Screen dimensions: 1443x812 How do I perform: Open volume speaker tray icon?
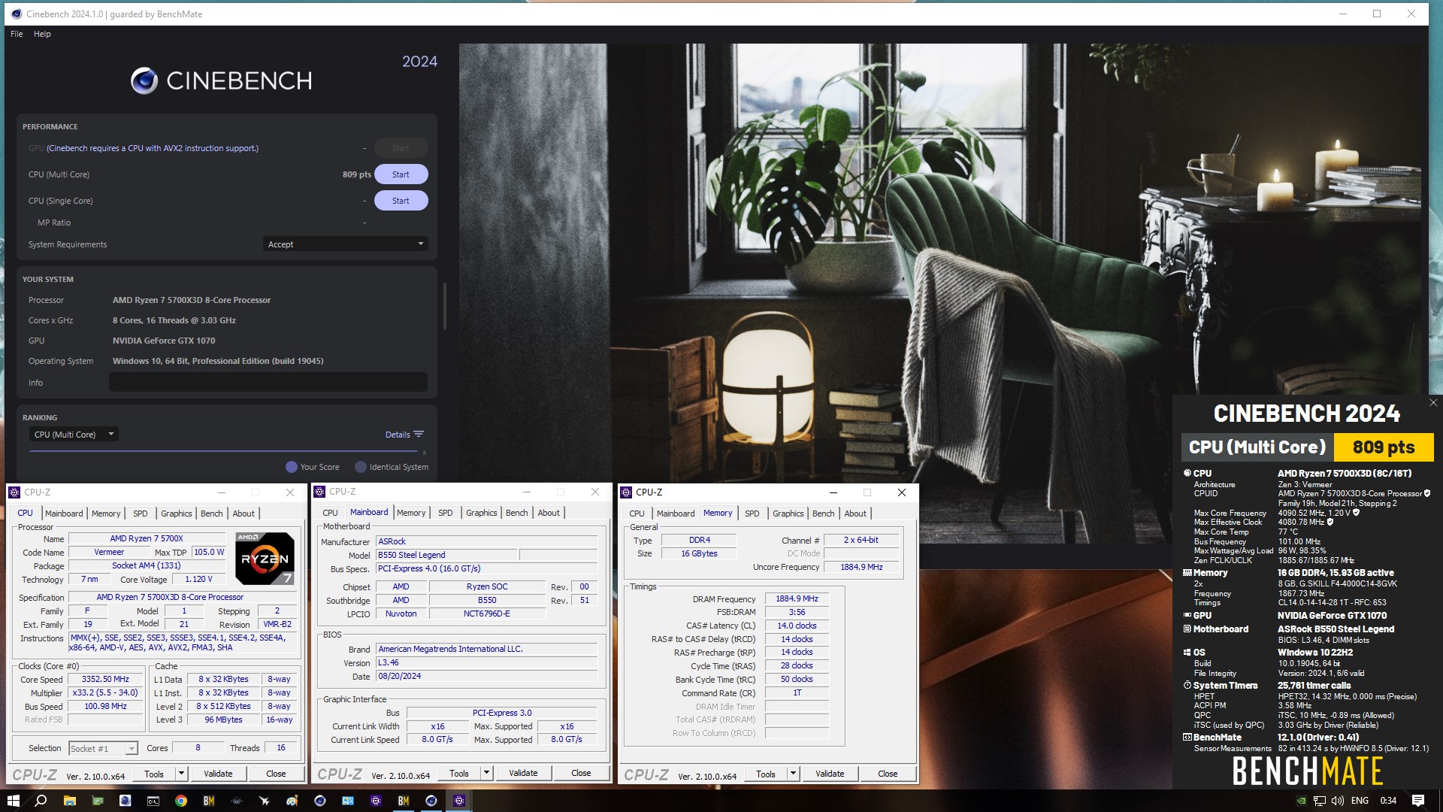tap(1338, 801)
